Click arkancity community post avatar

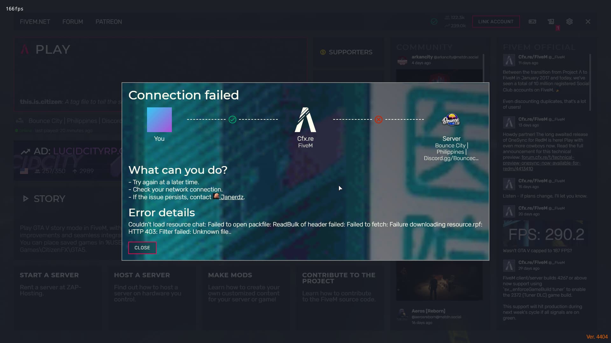pyautogui.click(x=402, y=60)
